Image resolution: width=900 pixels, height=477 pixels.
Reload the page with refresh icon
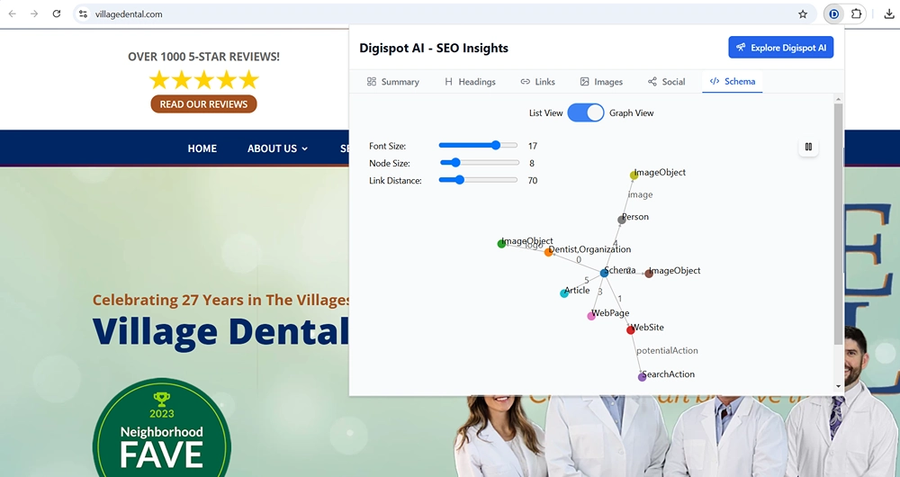point(56,13)
